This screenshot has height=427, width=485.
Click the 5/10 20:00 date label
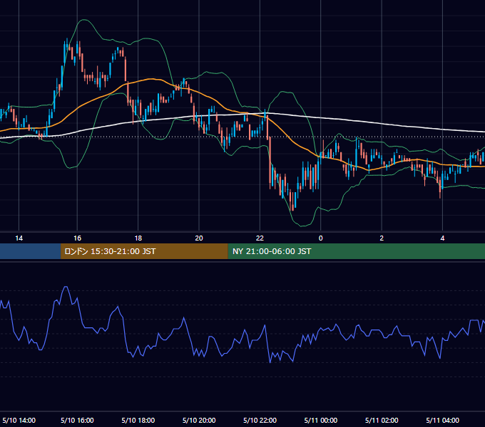coord(199,420)
